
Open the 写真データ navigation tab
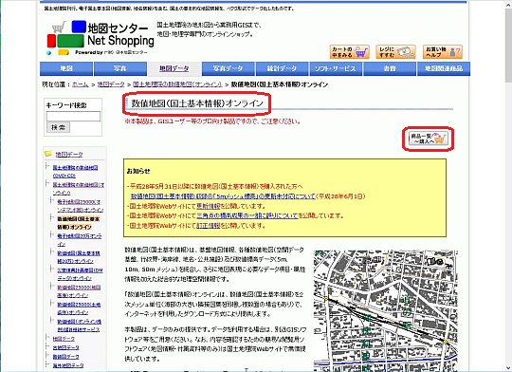(x=228, y=68)
